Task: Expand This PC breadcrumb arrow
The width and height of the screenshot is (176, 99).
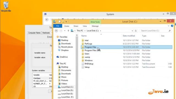Action: (85, 31)
